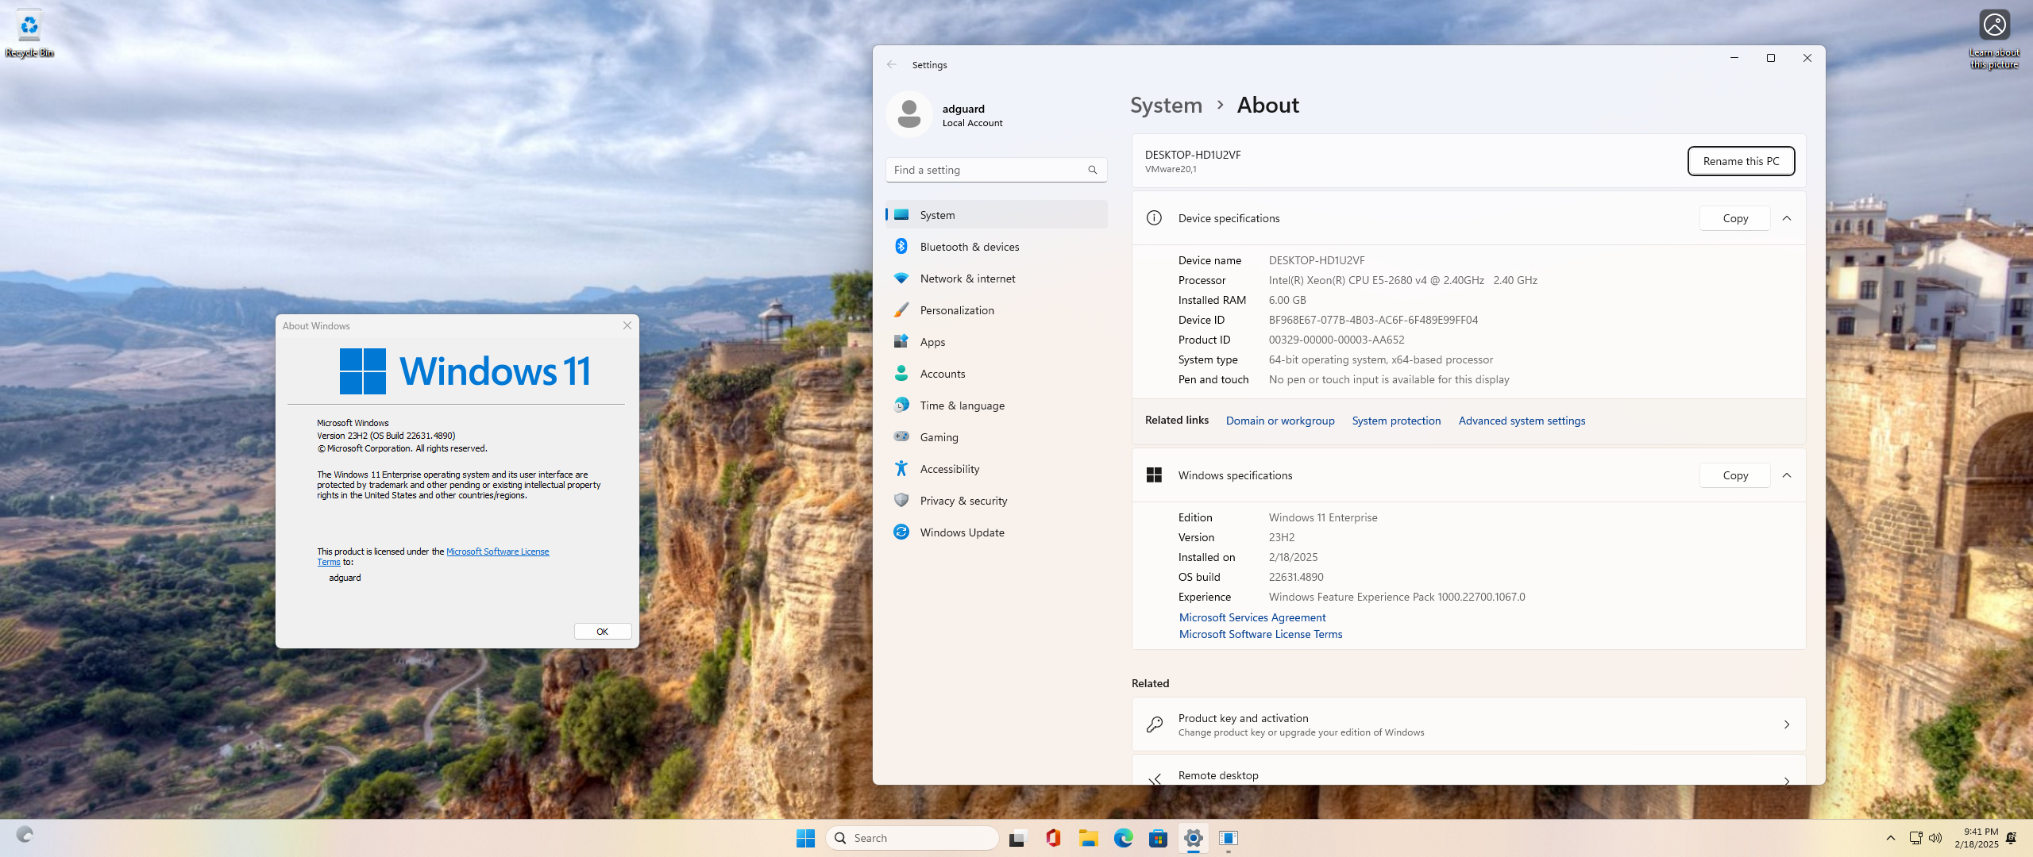Click the Product ID value 00329-00000-00003-AA652

click(1337, 340)
